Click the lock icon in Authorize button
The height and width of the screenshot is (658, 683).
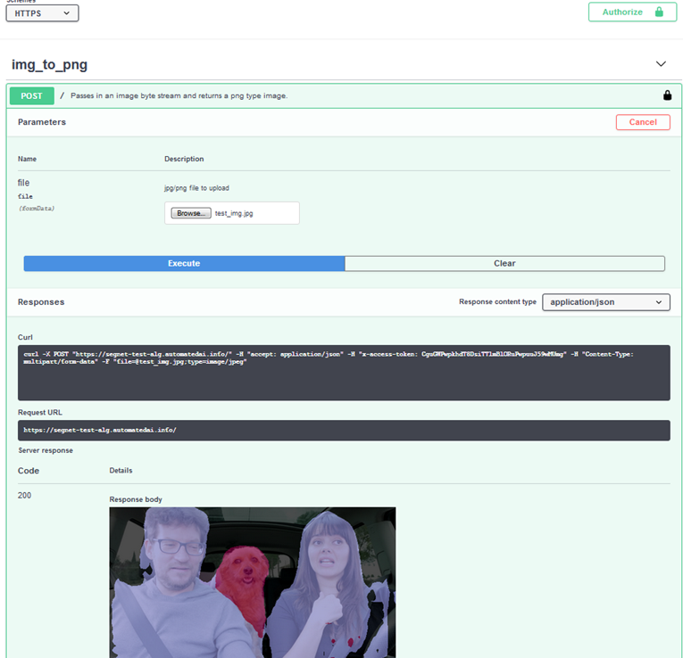[x=659, y=12]
